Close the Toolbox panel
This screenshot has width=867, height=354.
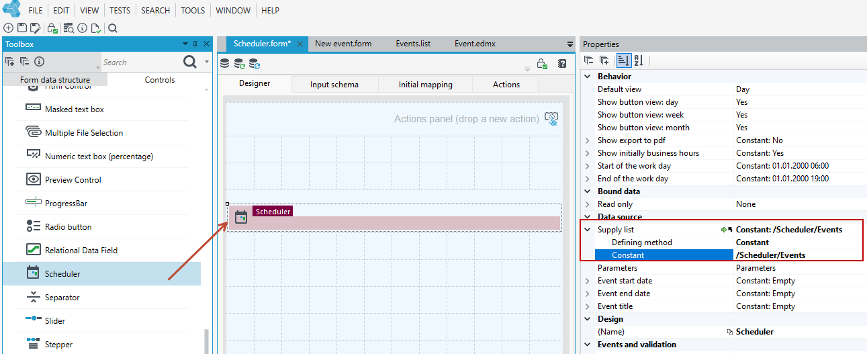tap(206, 44)
